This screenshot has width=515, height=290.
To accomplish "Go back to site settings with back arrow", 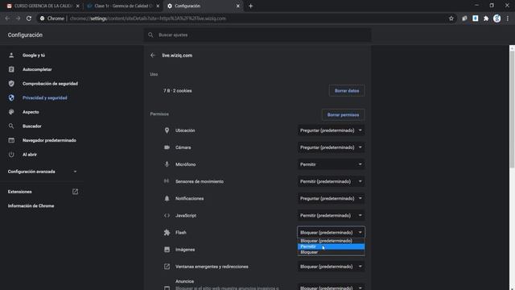I will 153,56.
